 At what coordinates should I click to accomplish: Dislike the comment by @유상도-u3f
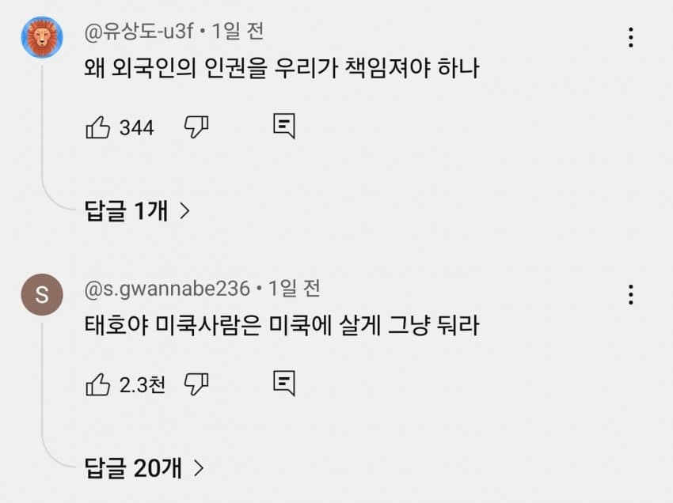click(x=196, y=127)
